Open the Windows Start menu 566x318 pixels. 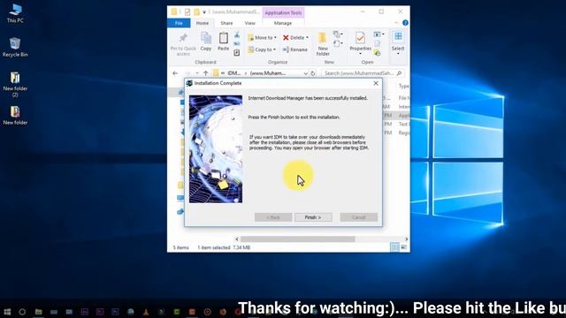7,312
